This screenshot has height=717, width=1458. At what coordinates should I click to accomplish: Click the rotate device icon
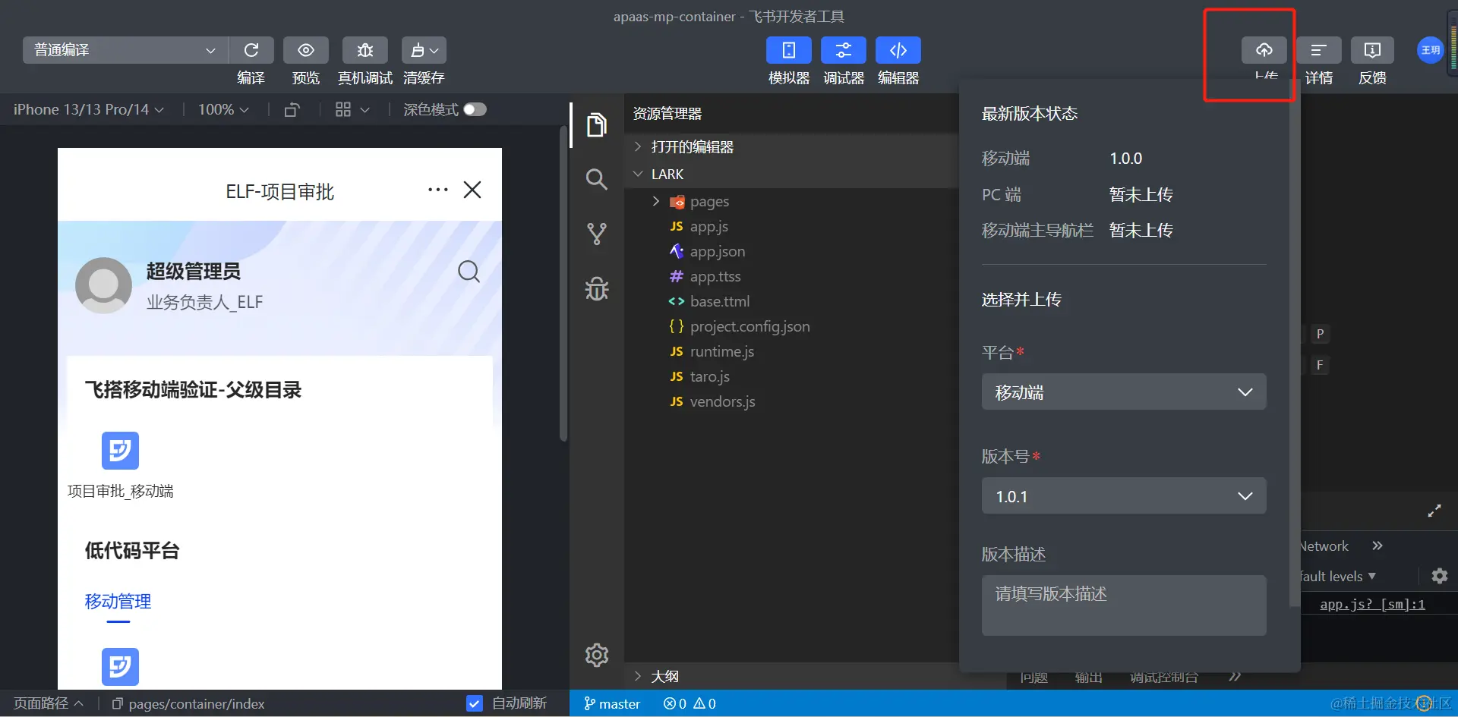pyautogui.click(x=292, y=110)
